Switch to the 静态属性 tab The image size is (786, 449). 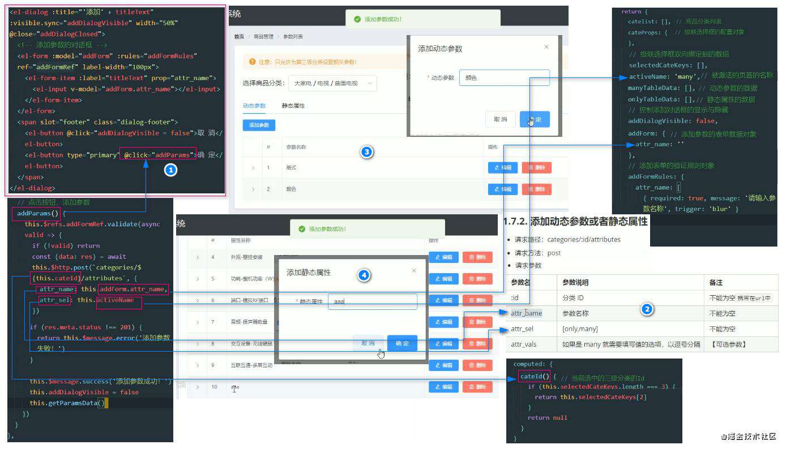coord(293,106)
